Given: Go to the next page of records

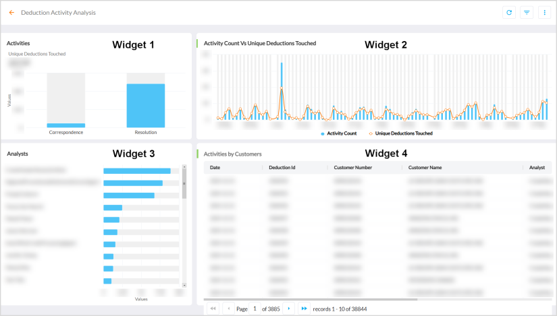Looking at the screenshot, I should click(x=289, y=308).
